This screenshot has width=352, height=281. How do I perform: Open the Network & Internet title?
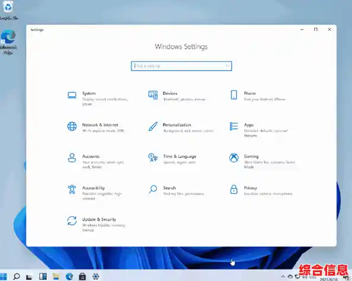100,124
